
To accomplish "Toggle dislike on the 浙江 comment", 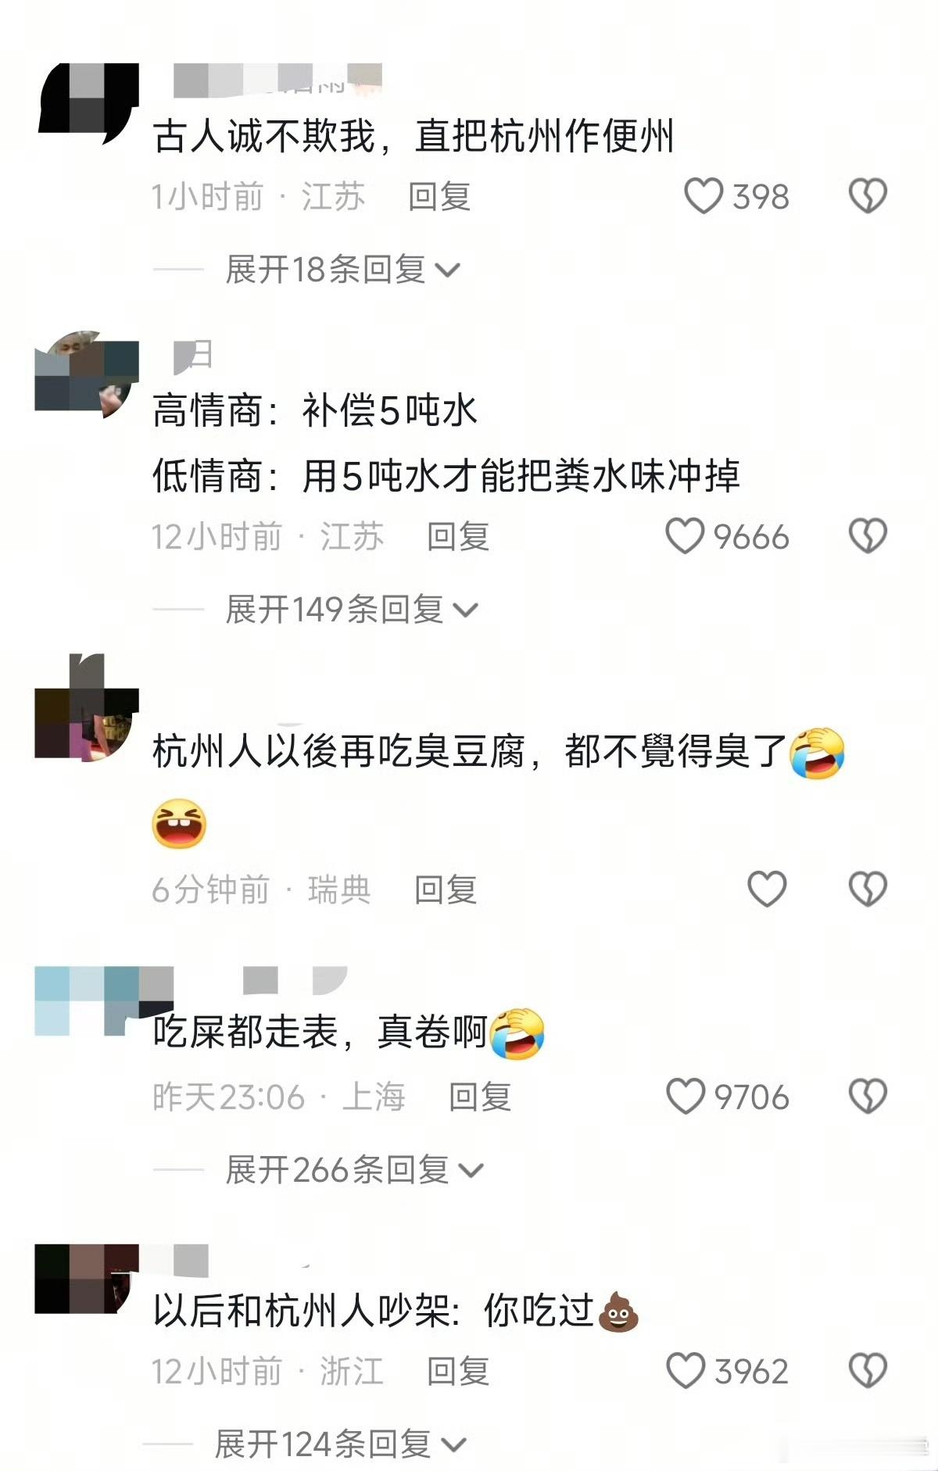I will 868,1371.
